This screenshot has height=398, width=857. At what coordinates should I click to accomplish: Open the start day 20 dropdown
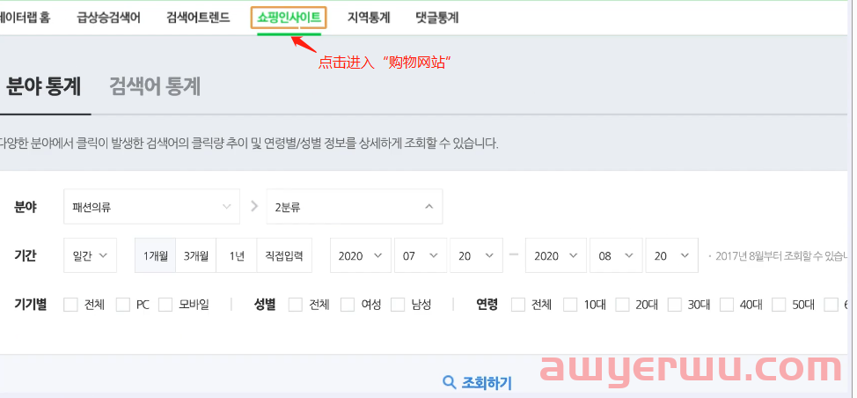[x=476, y=255]
